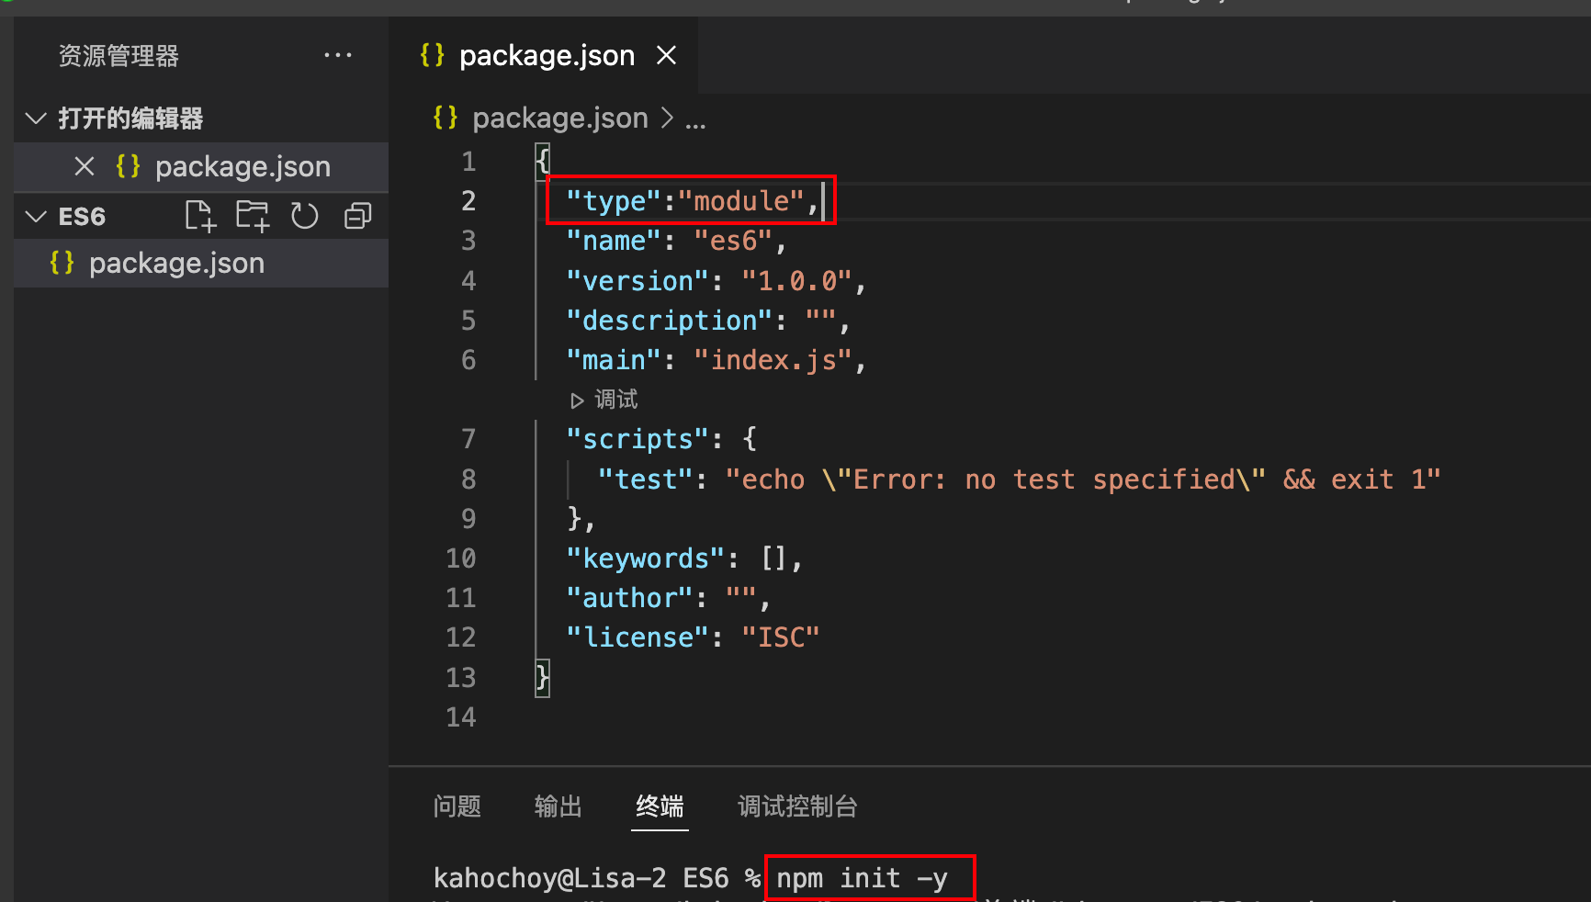Switch to the package.json editor tab
This screenshot has height=902, width=1591.
pos(545,55)
